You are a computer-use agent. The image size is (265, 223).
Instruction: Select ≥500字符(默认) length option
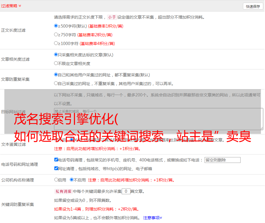pyautogui.click(x=56, y=26)
